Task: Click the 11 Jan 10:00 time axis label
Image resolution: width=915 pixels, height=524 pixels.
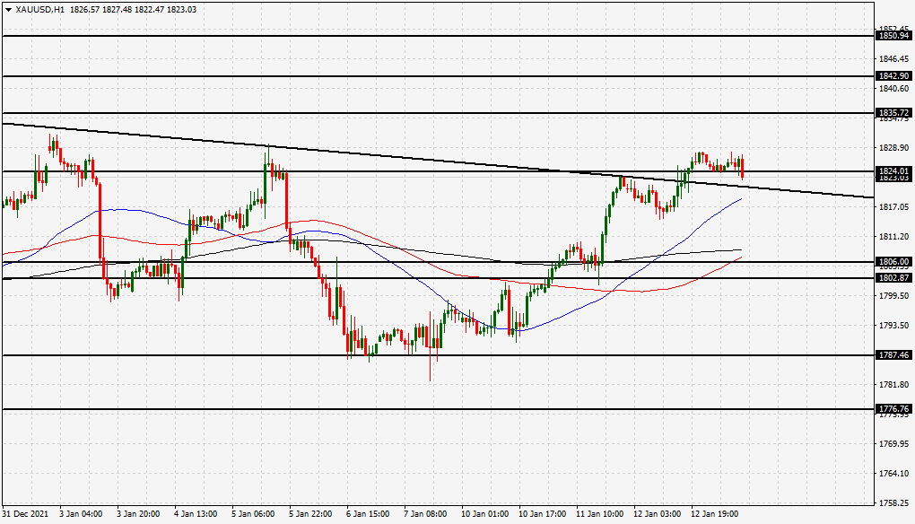Action: click(600, 514)
